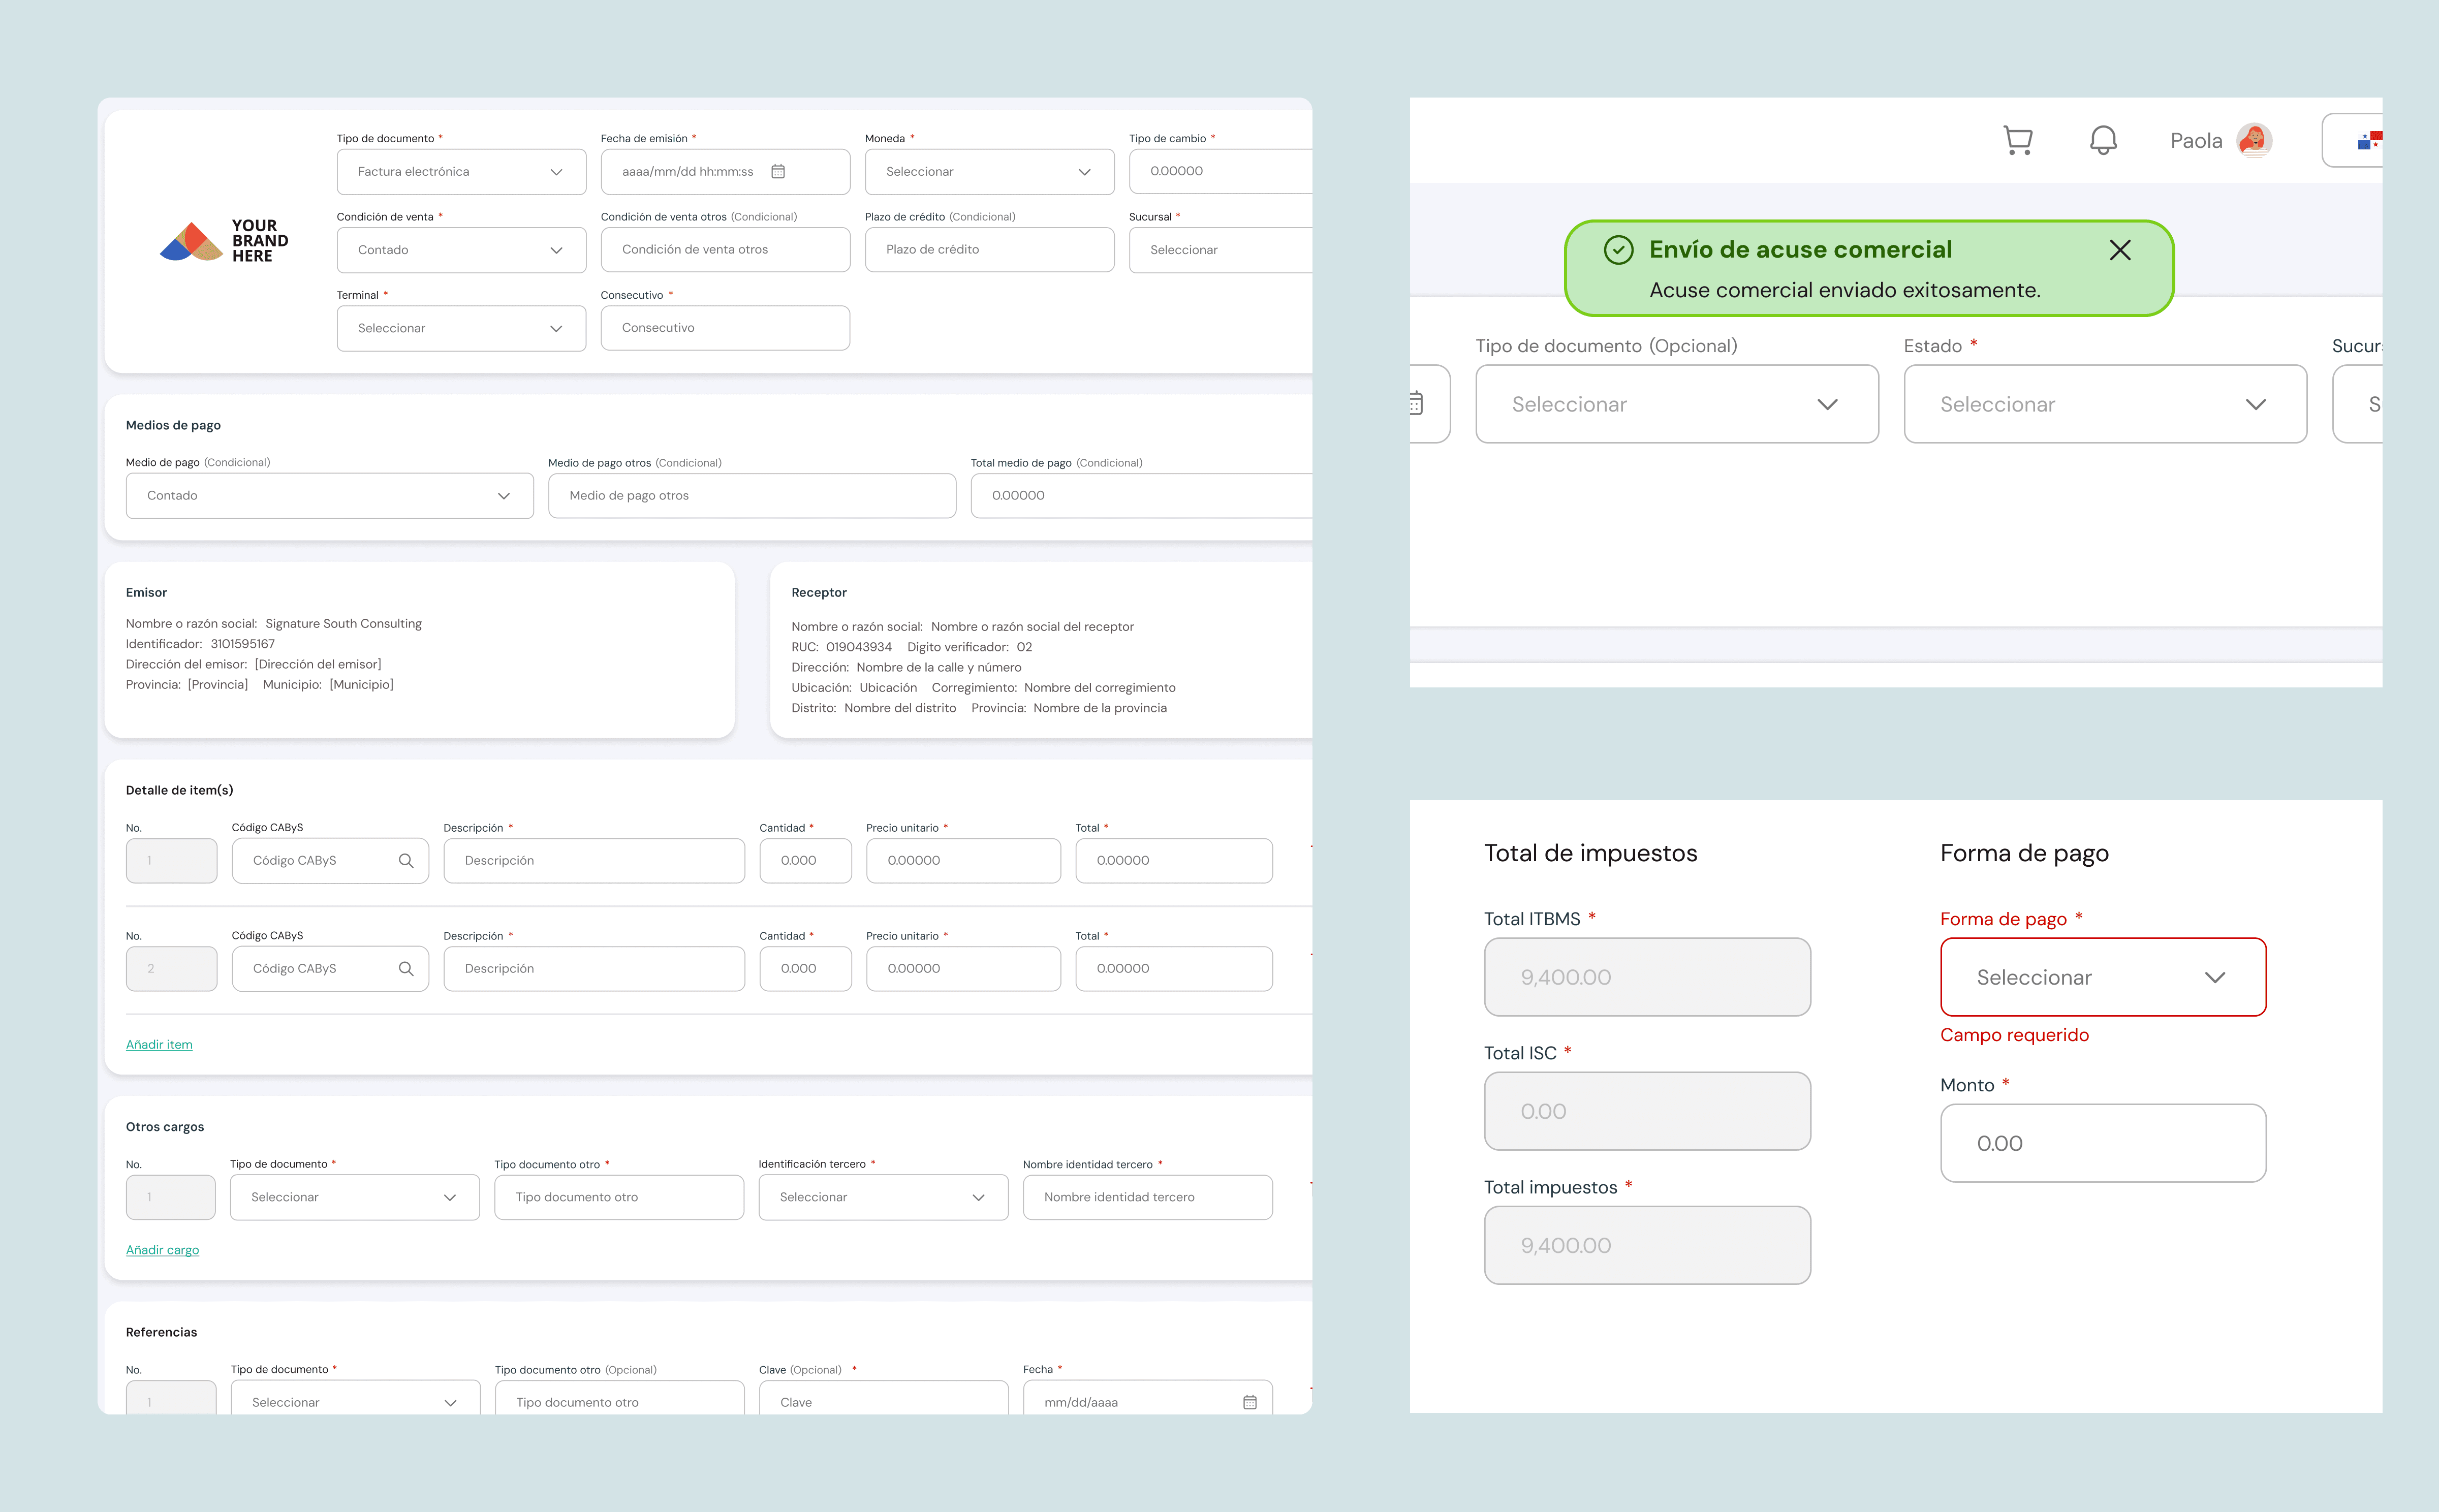The height and width of the screenshot is (1512, 2439).
Task: Click the Total ITBMS field
Action: (x=1647, y=977)
